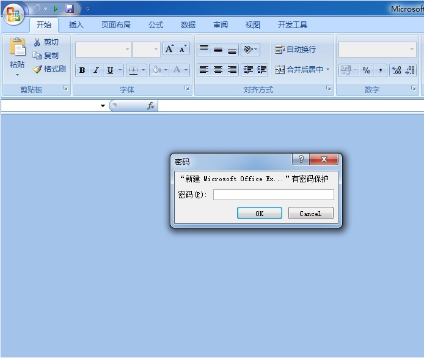Screen dimensions: 424x358
Task: Click the green Run arrow icon
Action: coord(56,9)
